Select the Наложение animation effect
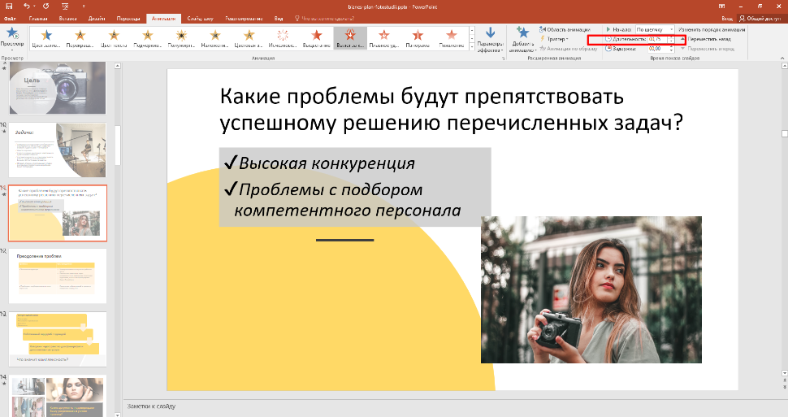The width and height of the screenshot is (788, 417). 215,37
